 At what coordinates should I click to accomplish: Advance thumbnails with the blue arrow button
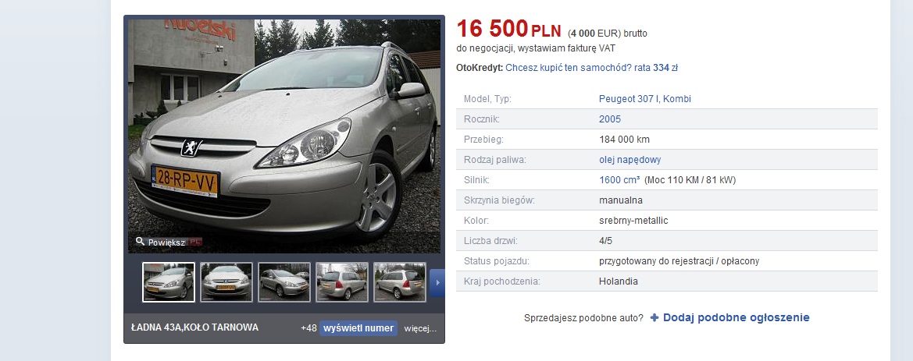[x=437, y=283]
